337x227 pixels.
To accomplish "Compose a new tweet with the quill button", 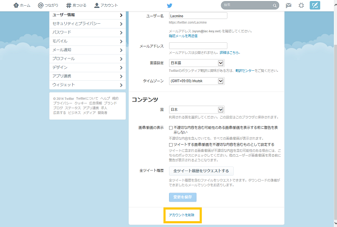I will pos(315,5).
